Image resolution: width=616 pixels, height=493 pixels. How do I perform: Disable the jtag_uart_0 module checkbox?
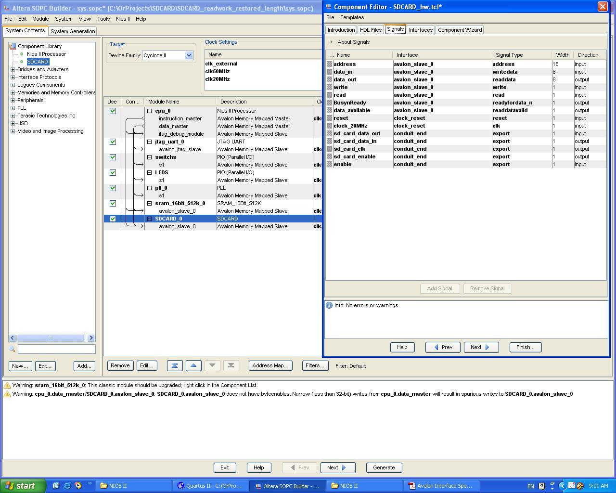(113, 142)
